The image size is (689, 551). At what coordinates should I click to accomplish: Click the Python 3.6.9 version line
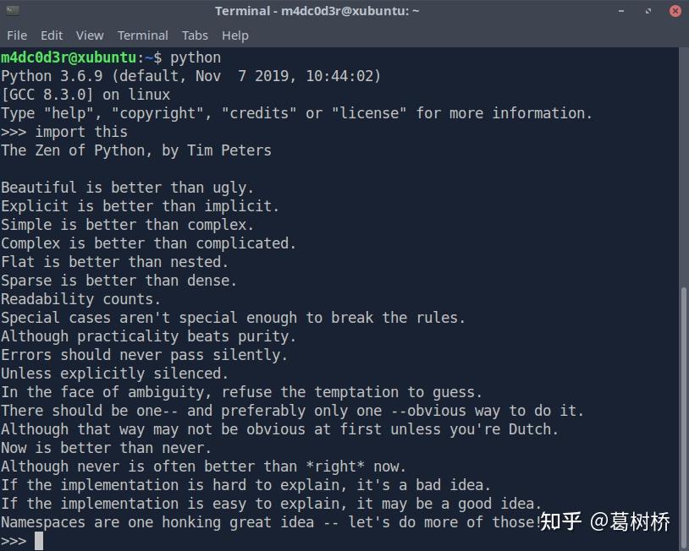[x=190, y=76]
